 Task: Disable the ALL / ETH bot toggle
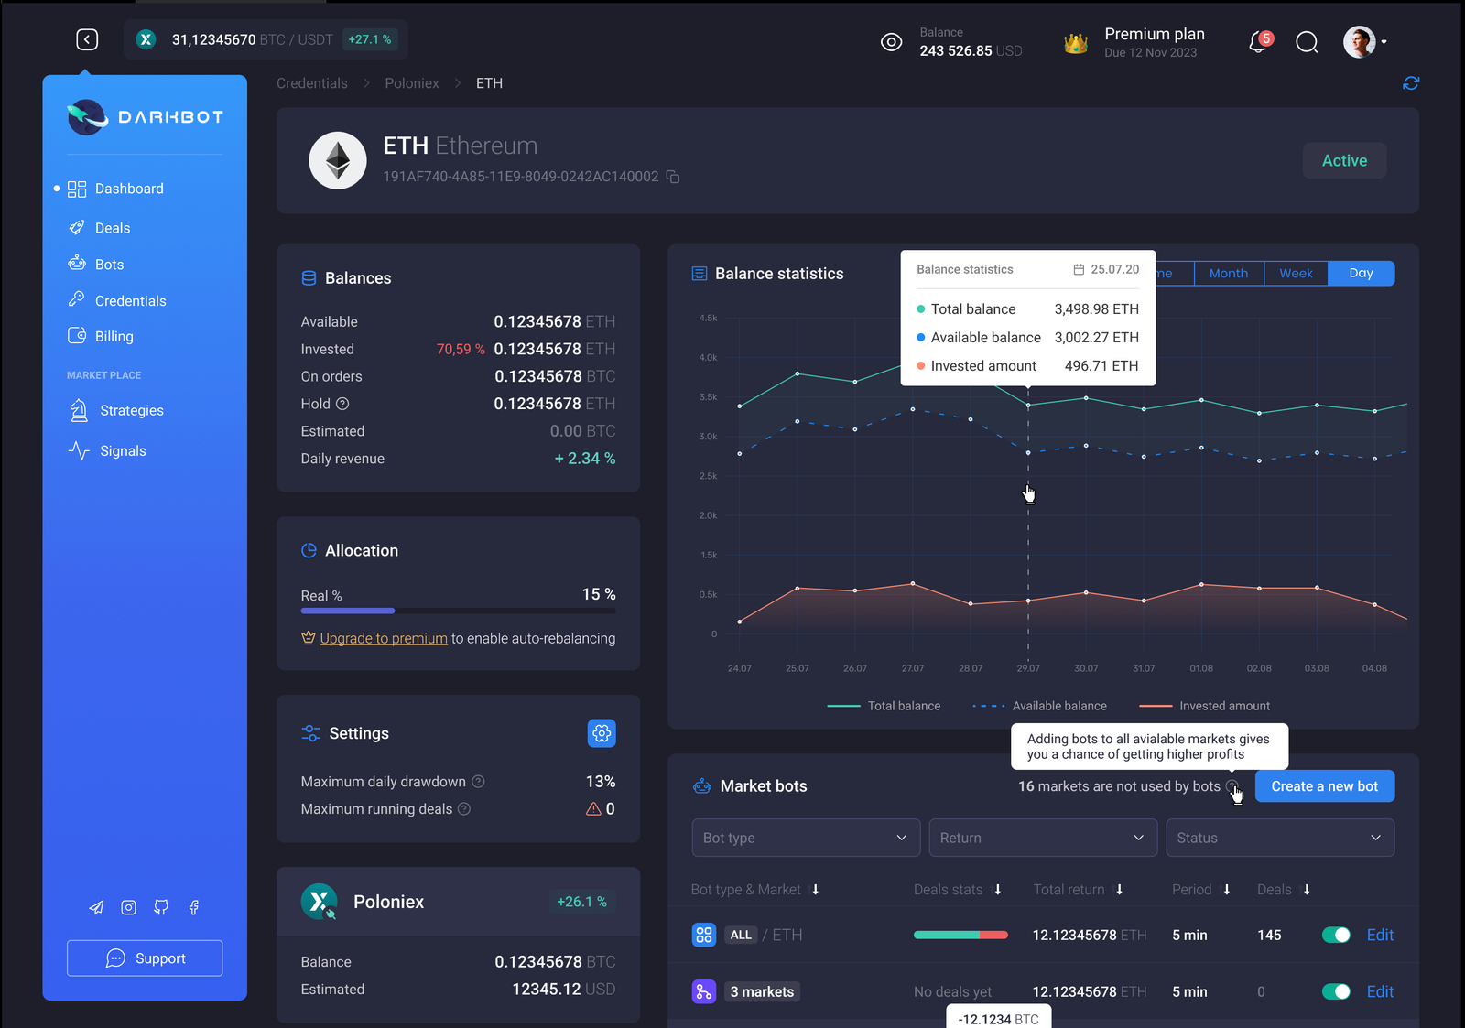click(x=1336, y=935)
